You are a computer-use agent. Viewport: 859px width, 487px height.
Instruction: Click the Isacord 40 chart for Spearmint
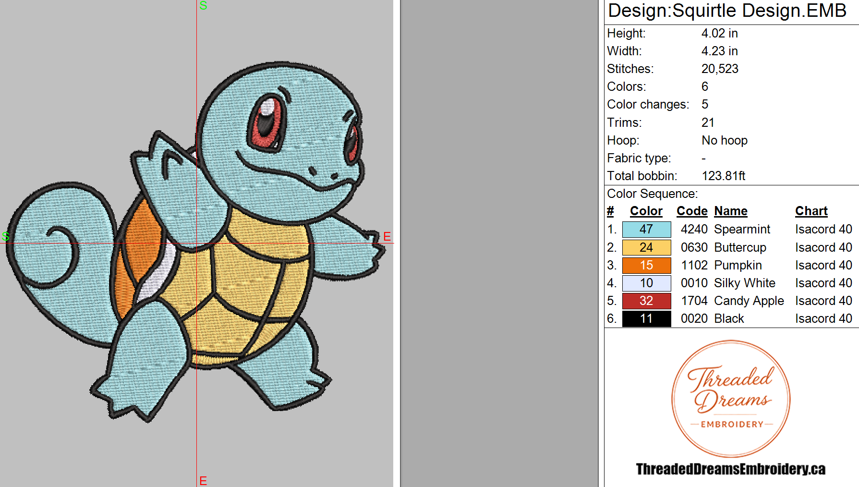pos(823,230)
